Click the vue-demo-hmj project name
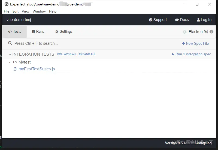This screenshot has height=150, width=218. tap(19, 20)
